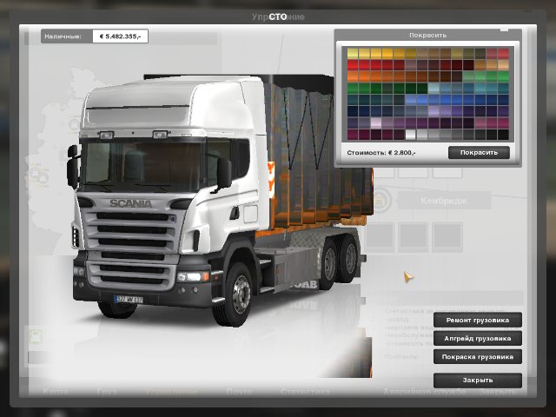Choose the white swatch in bottom row

pyautogui.click(x=411, y=135)
